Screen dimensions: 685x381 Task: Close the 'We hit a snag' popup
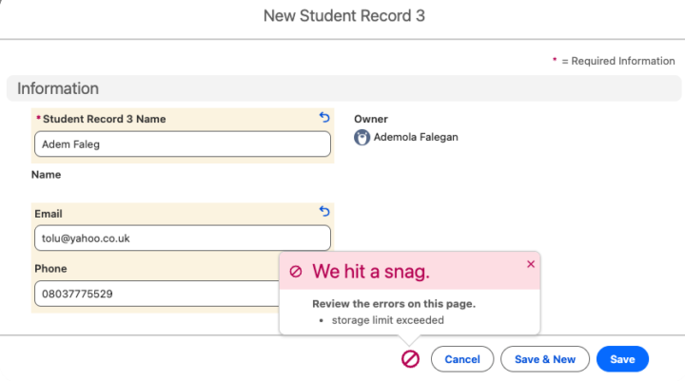click(531, 265)
